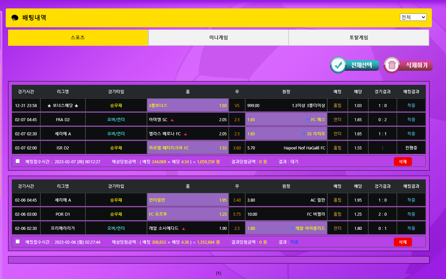The height and width of the screenshot is (279, 446).
Task: Open the 전체 filter dropdown
Action: 413,17
